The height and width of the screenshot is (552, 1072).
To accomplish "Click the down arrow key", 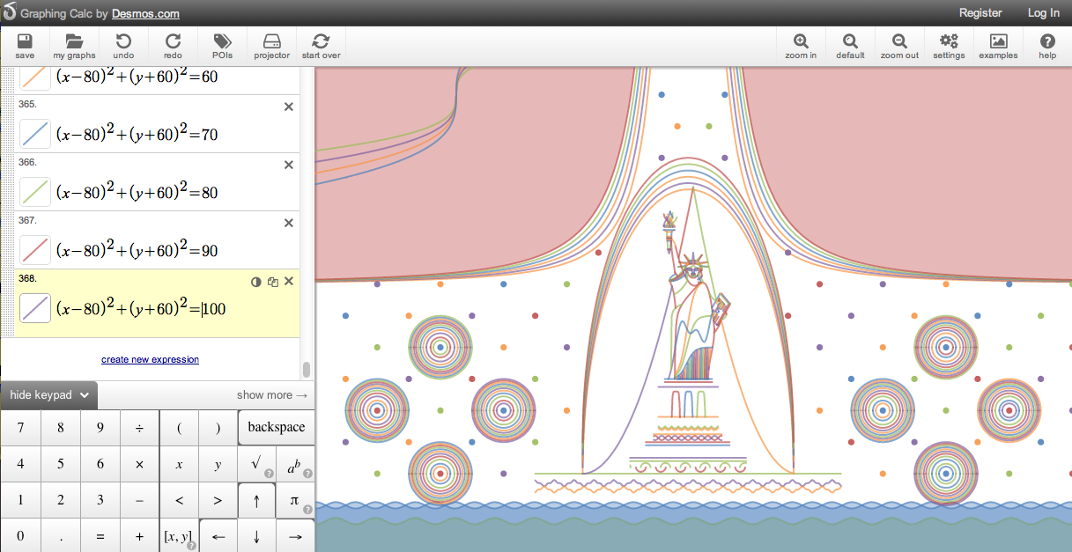I will coord(256,536).
